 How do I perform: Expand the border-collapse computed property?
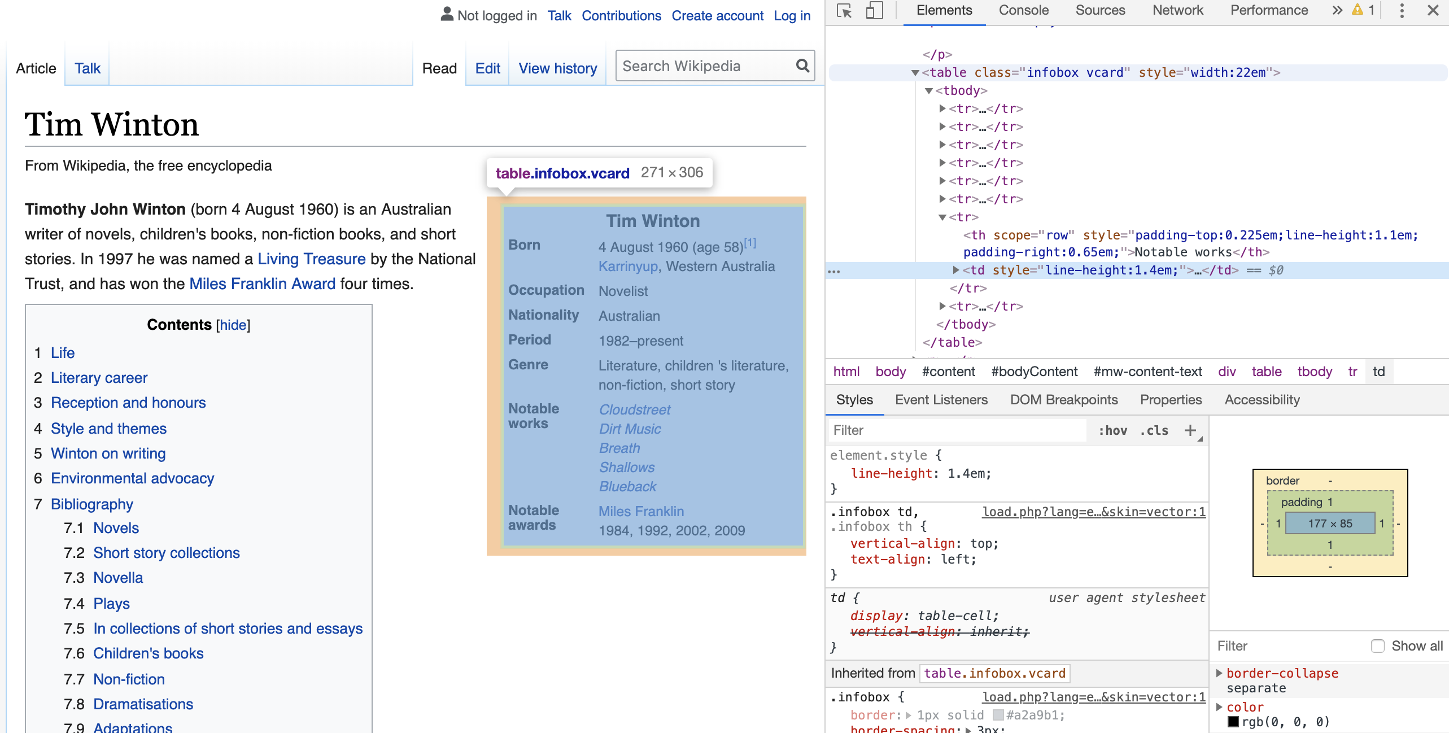click(x=1219, y=673)
